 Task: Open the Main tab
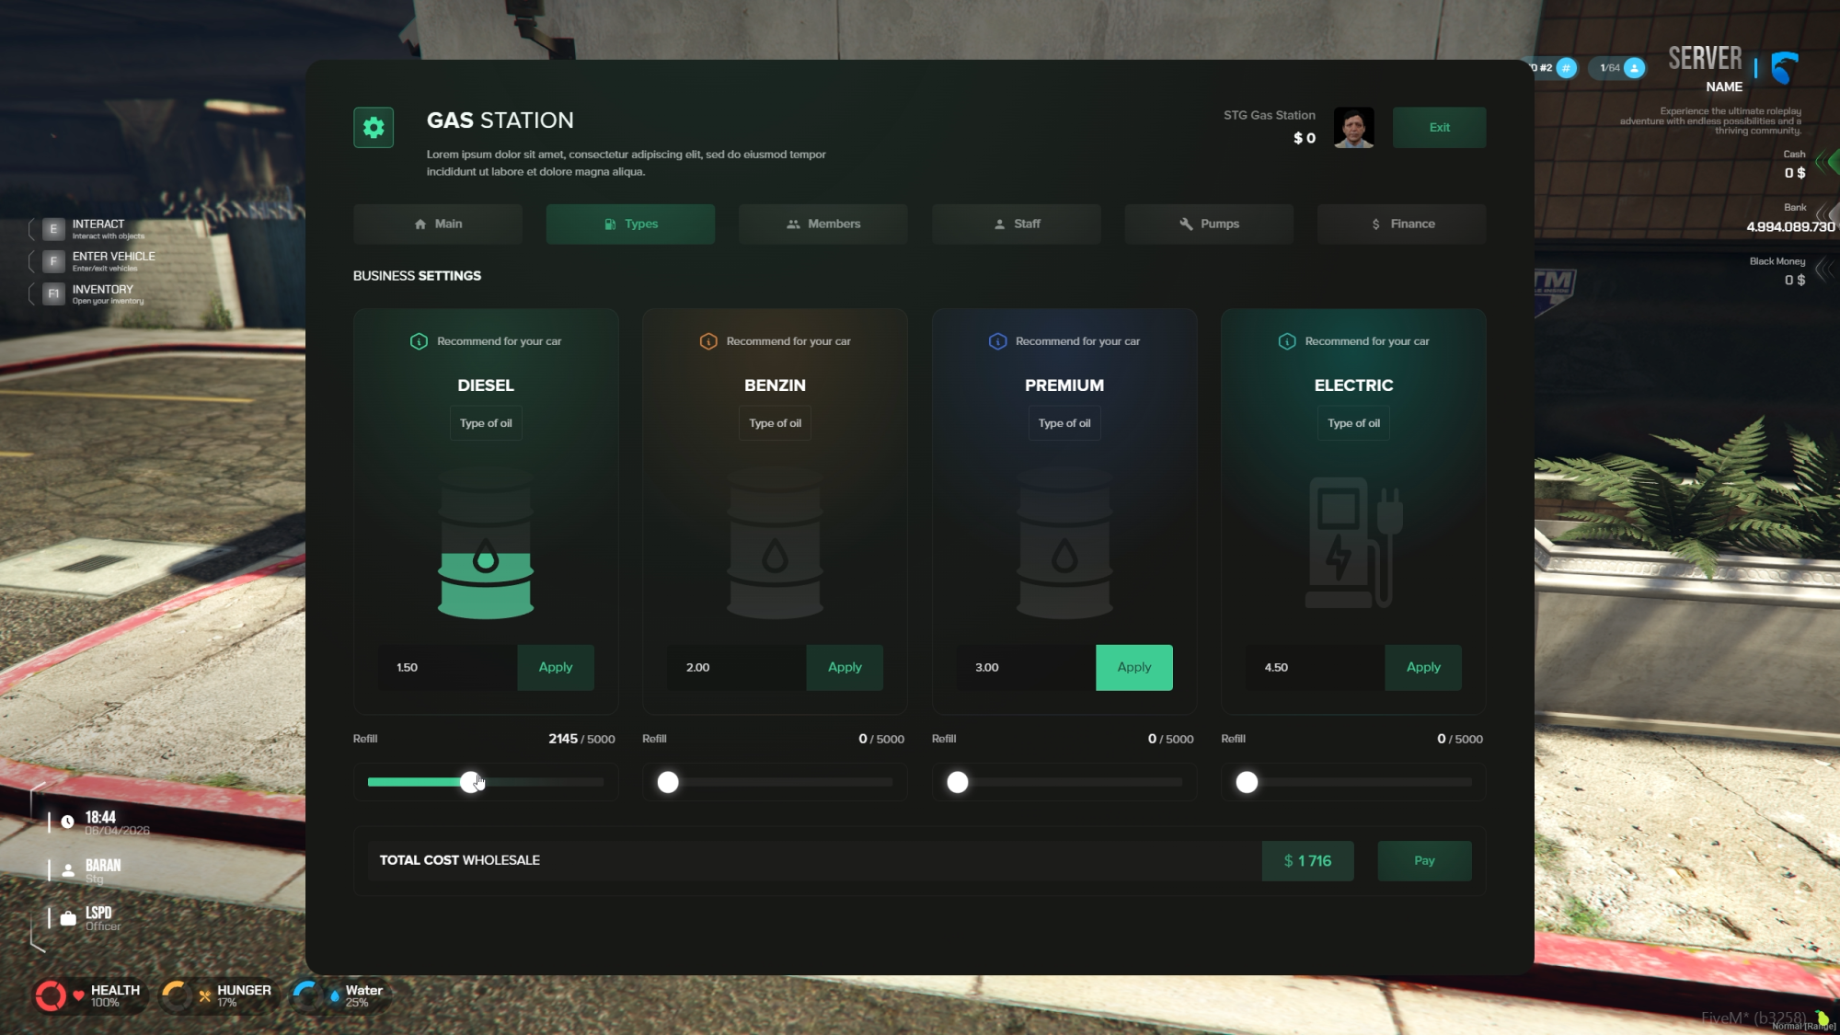tap(438, 224)
